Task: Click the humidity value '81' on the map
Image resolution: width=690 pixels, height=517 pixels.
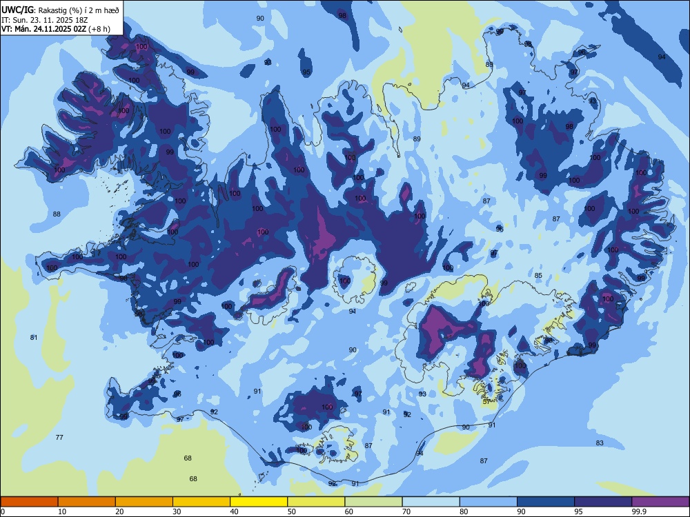Action: [x=34, y=337]
